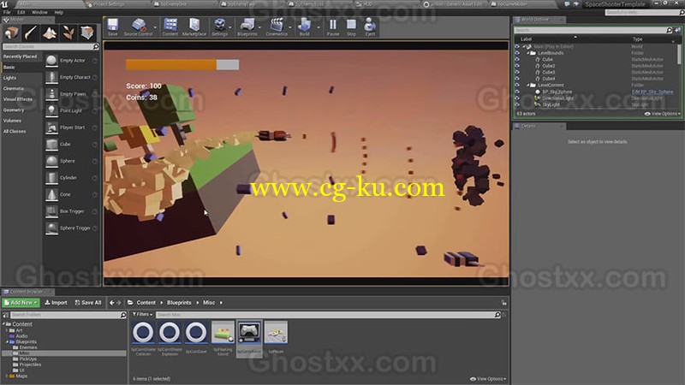Click the Cube shape placement icon
Viewport: 685px width, 385px height.
51,144
